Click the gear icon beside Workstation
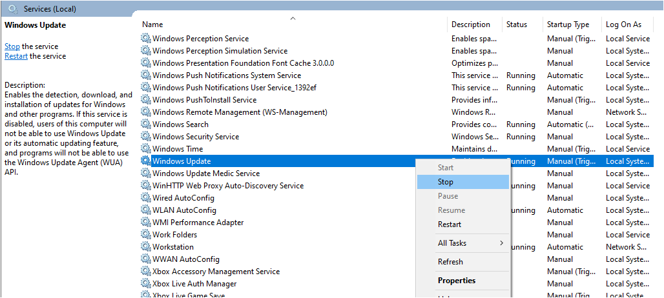The height and width of the screenshot is (298, 664). (x=146, y=247)
